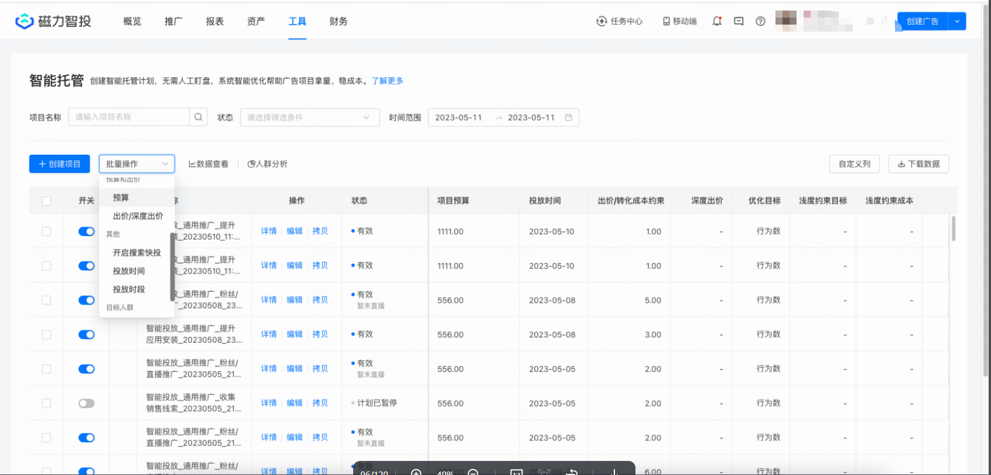Check the 计划已暂停 row checkbox
The height and width of the screenshot is (475, 991).
(46, 403)
